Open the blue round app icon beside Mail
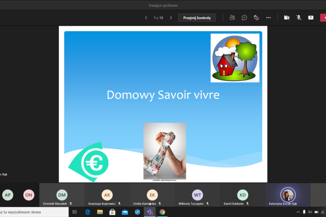 pos(138,212)
